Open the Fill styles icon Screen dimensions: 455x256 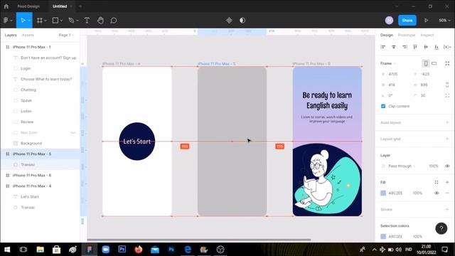click(x=436, y=182)
